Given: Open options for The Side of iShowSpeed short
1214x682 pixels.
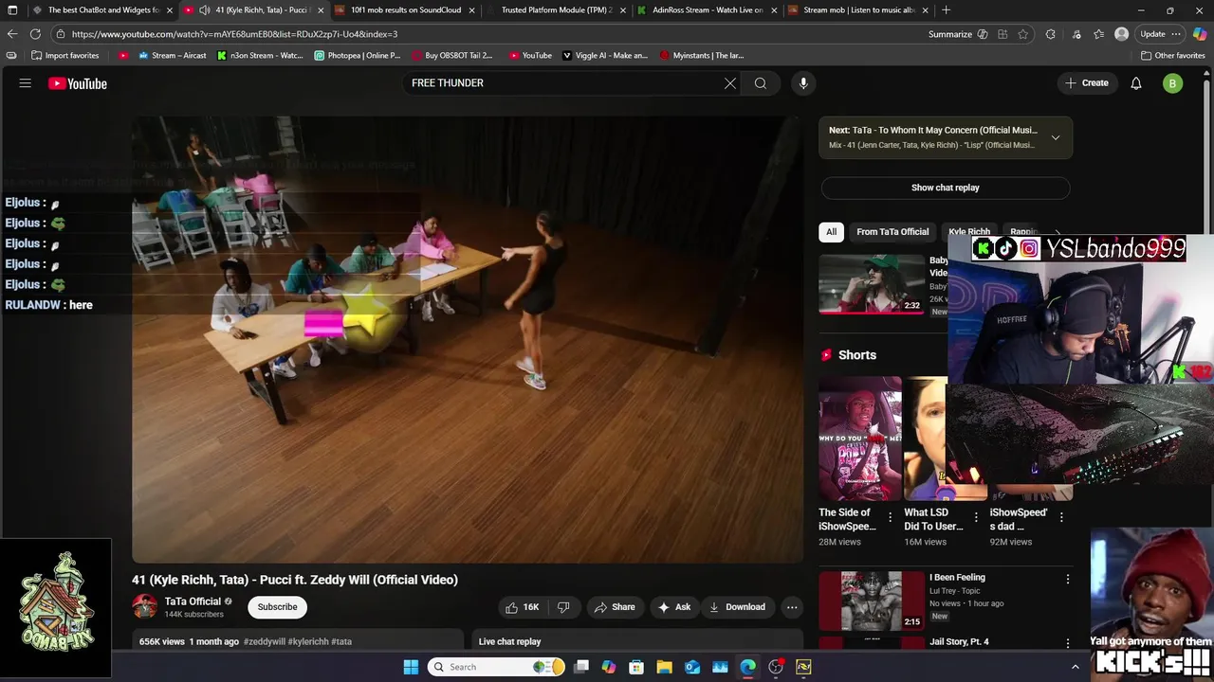Looking at the screenshot, I should [890, 517].
